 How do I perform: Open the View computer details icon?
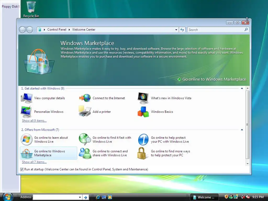(26, 98)
